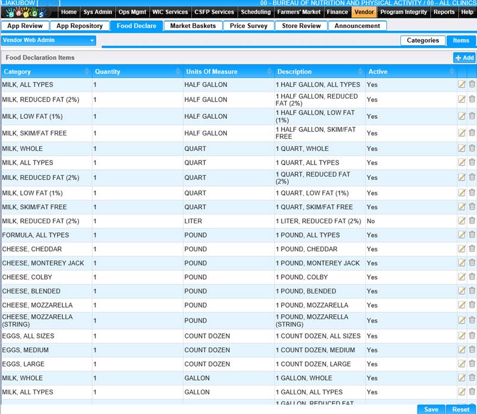Select the Food Declare tab
This screenshot has height=414, width=477.
point(136,26)
